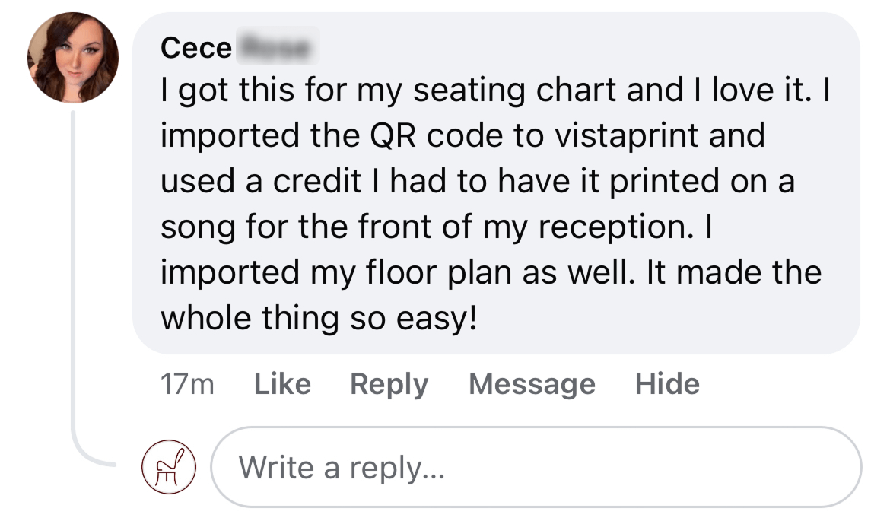
Task: Click the blurred last name after Cece
Action: click(276, 48)
